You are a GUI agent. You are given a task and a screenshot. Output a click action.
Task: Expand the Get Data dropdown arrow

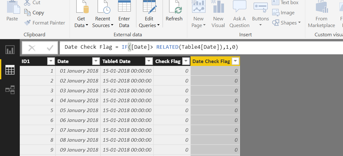click(x=87, y=25)
